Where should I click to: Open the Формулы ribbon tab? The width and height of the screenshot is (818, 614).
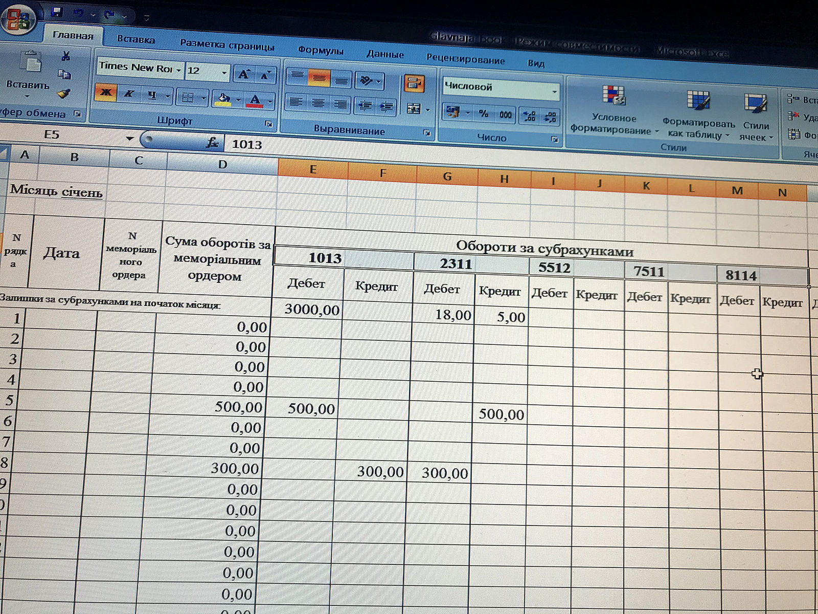pos(321,50)
